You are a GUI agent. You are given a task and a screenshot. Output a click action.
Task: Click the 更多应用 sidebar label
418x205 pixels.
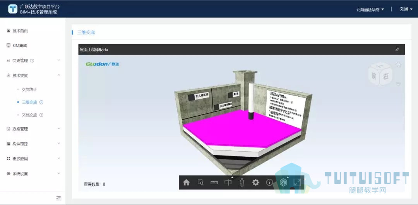pos(20,159)
